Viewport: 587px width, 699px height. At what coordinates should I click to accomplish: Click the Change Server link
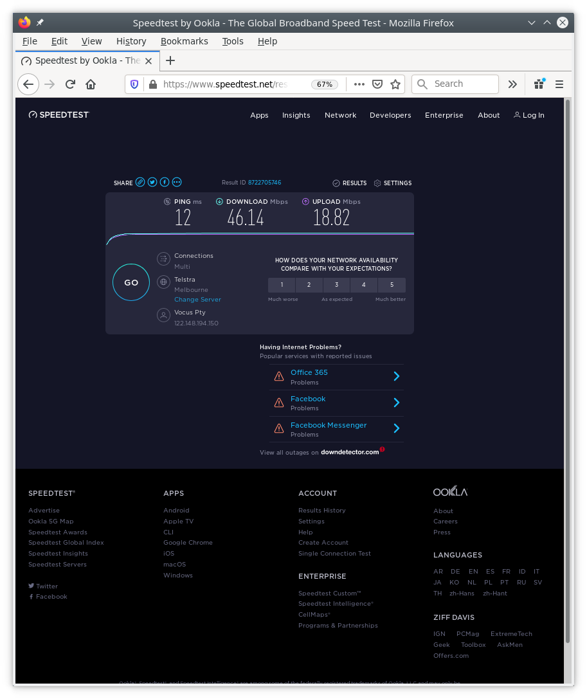click(197, 300)
